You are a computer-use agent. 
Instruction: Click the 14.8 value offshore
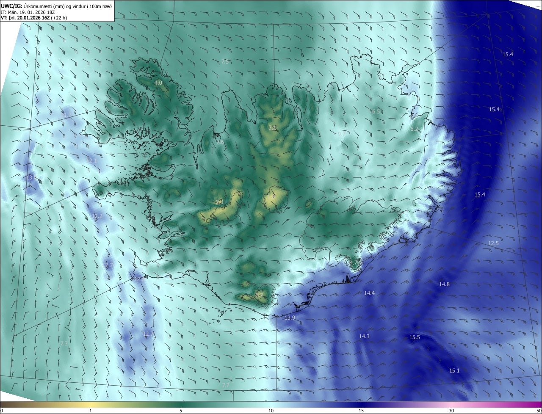click(x=444, y=284)
